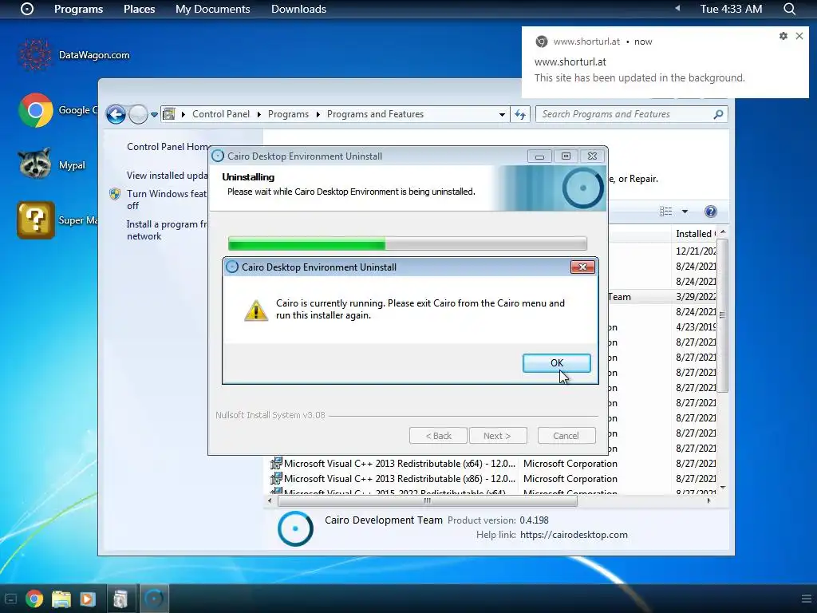The height and width of the screenshot is (613, 817).
Task: Switch to Cairo uninstaller taskbar item
Action: click(x=154, y=599)
